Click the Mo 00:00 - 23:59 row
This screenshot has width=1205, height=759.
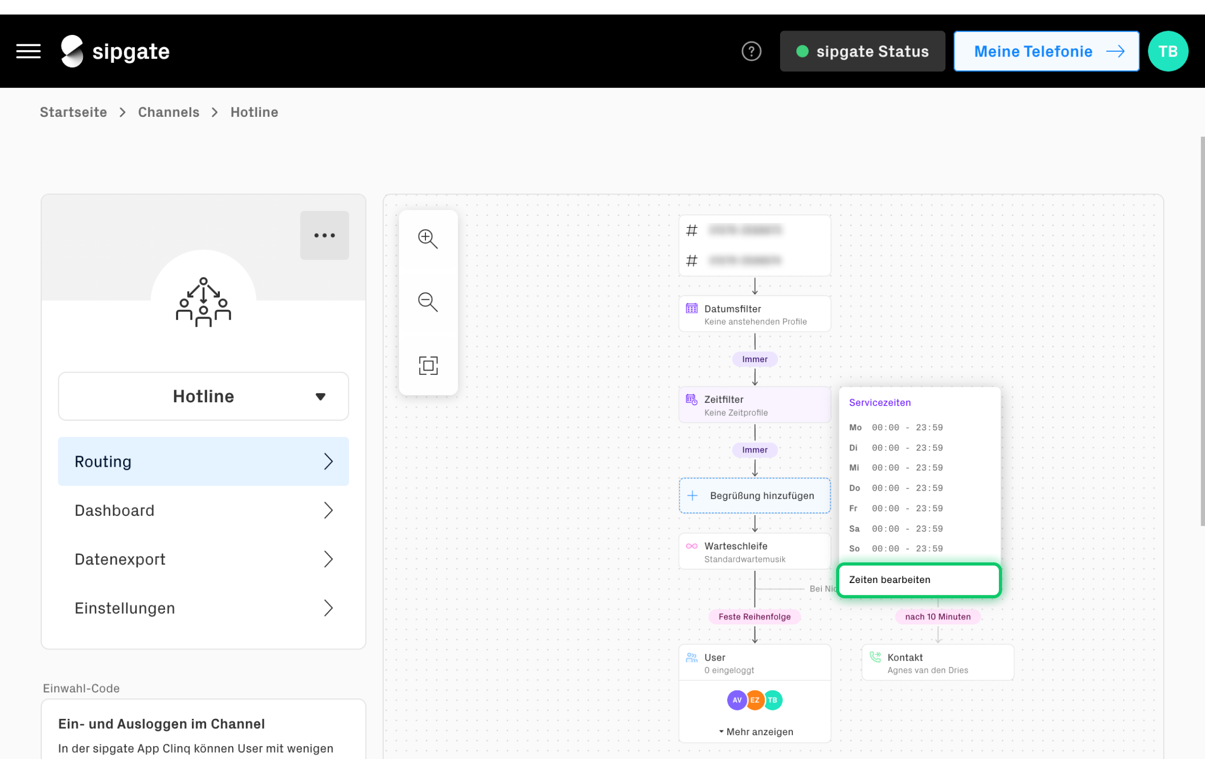(896, 428)
